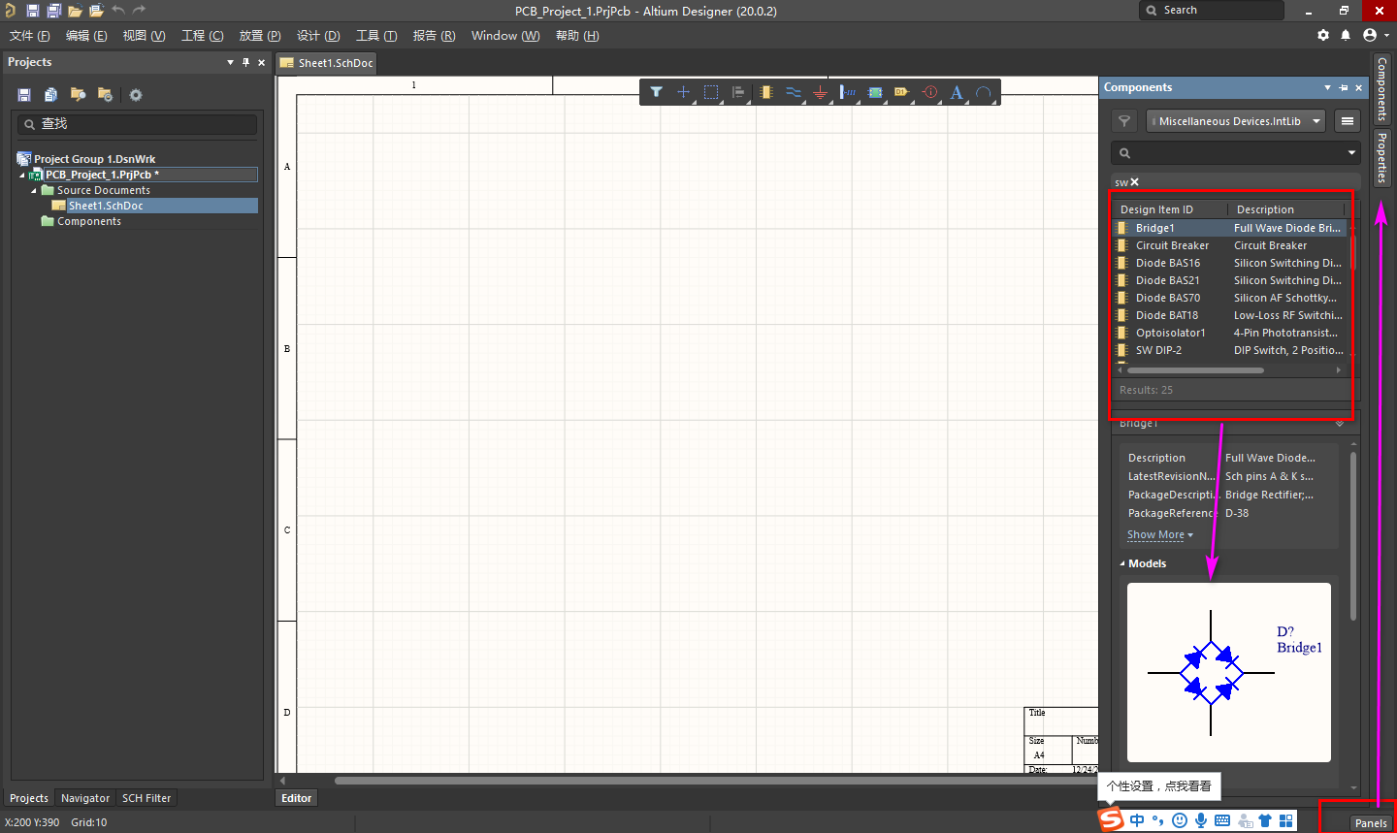This screenshot has height=833, width=1397.
Task: Collapse the PCB_Project_1.PrjPcb tree node
Action: tap(22, 176)
